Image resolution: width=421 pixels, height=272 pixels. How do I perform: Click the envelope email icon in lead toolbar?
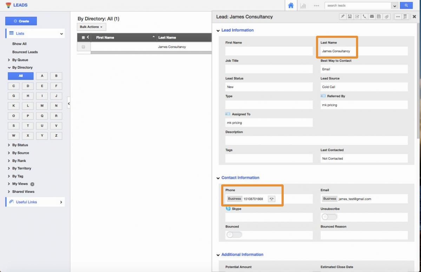[x=372, y=16]
